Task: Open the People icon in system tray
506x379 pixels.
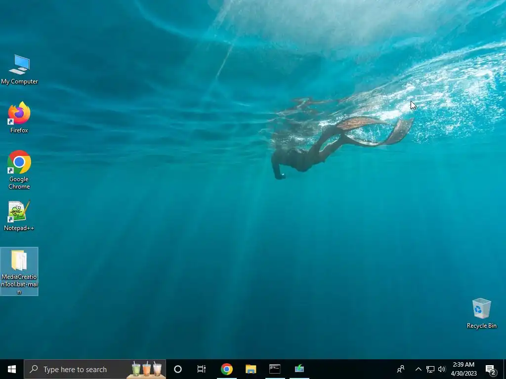Action: (401, 369)
